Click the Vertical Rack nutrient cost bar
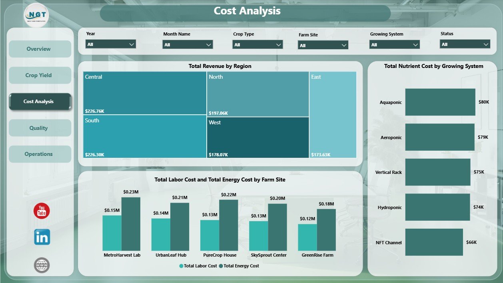 pos(438,172)
